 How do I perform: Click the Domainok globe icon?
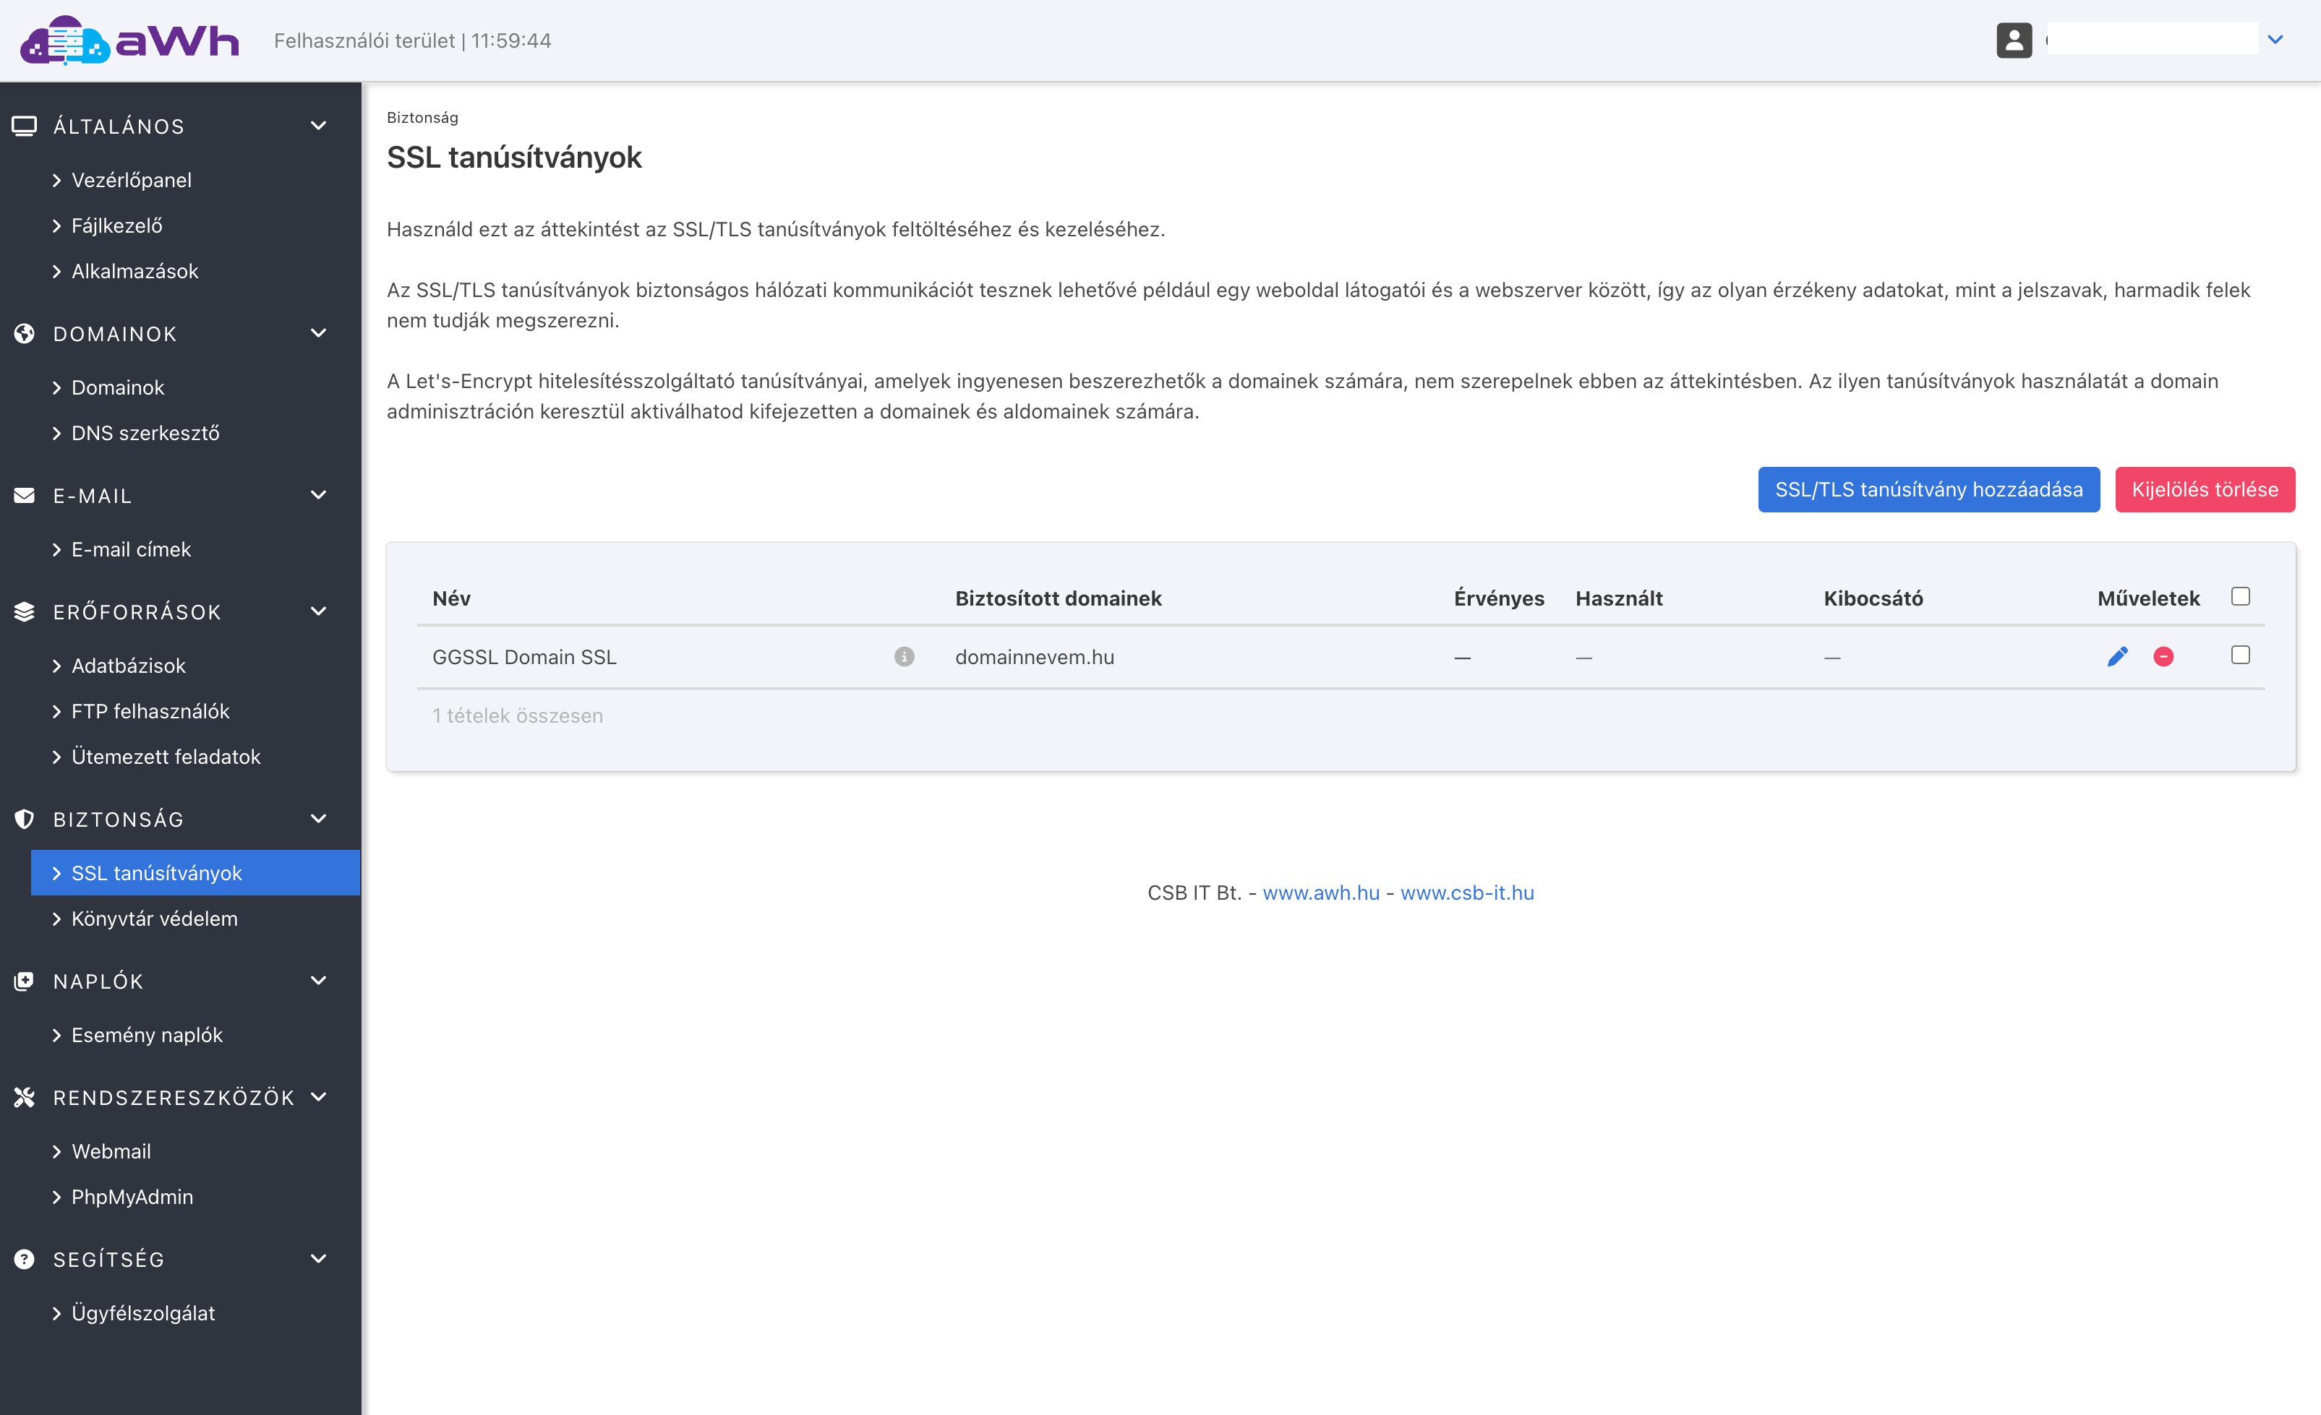(x=25, y=333)
